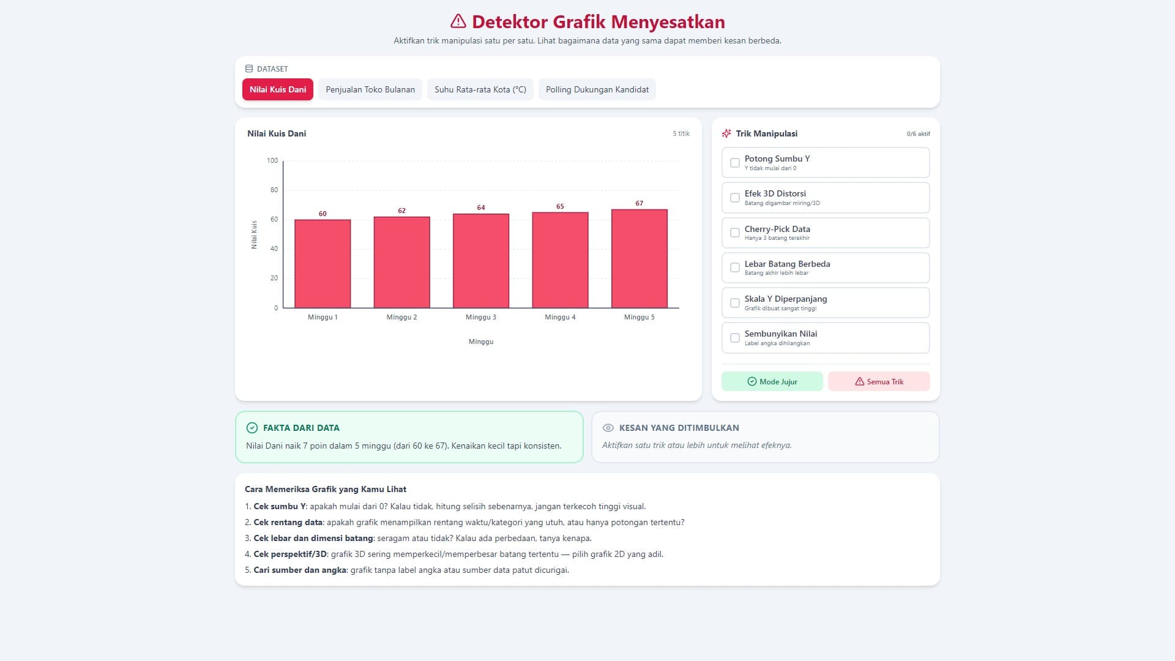Click the green checkmark icon in Fakta dari Data
The image size is (1175, 661).
[252, 428]
